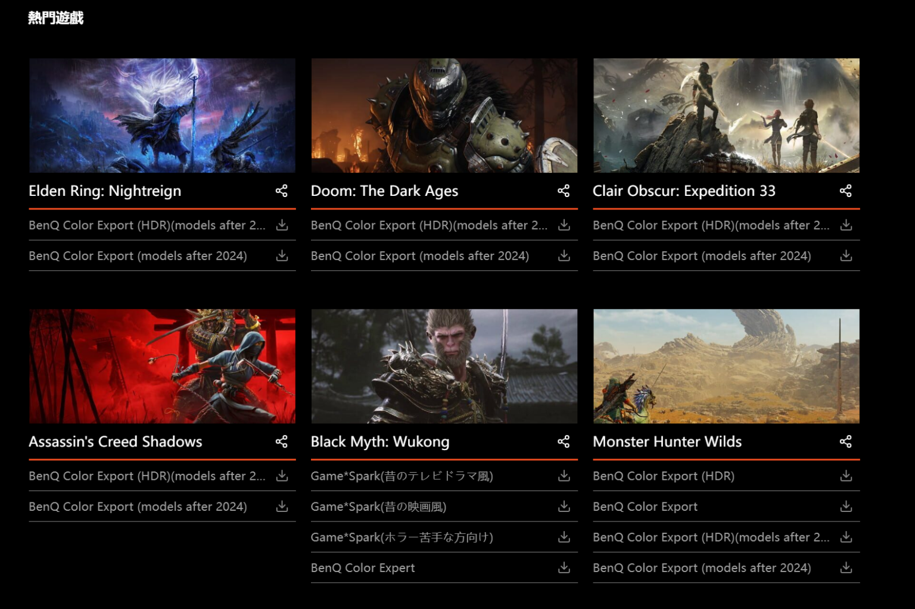This screenshot has width=915, height=609.
Task: Download Monster Hunter Wilds BenQ Color Export (HDR)
Action: coord(845,476)
